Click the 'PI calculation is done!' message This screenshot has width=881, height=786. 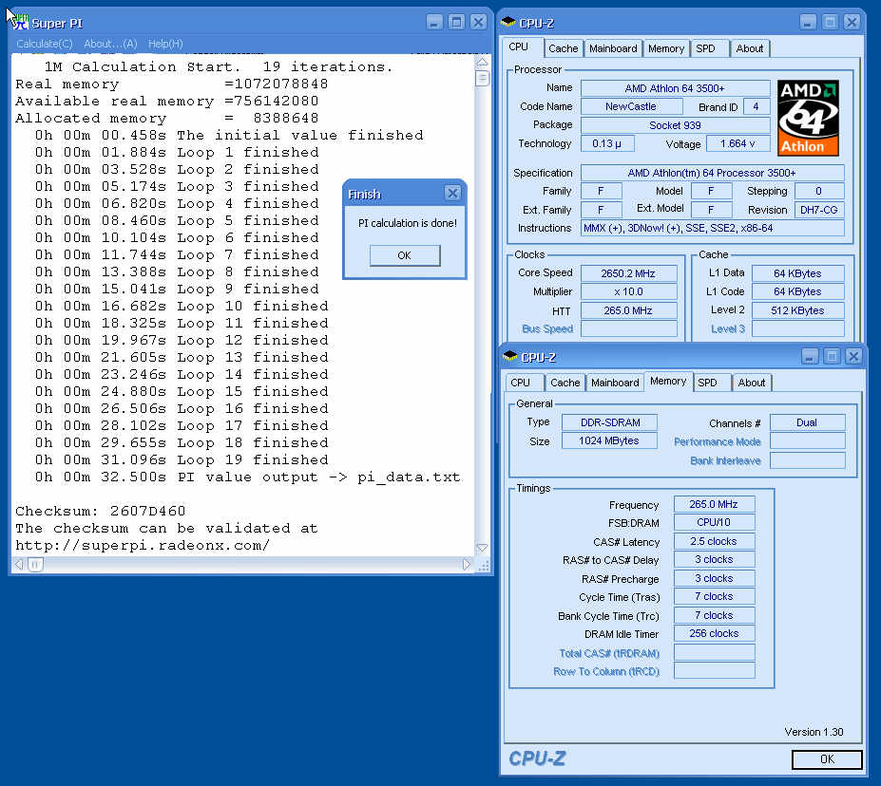[x=408, y=223]
